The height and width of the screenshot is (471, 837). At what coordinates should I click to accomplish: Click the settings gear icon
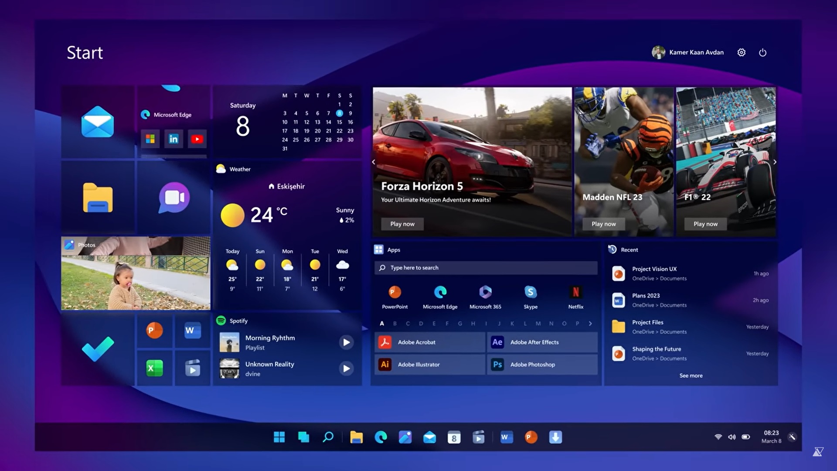[x=741, y=52]
